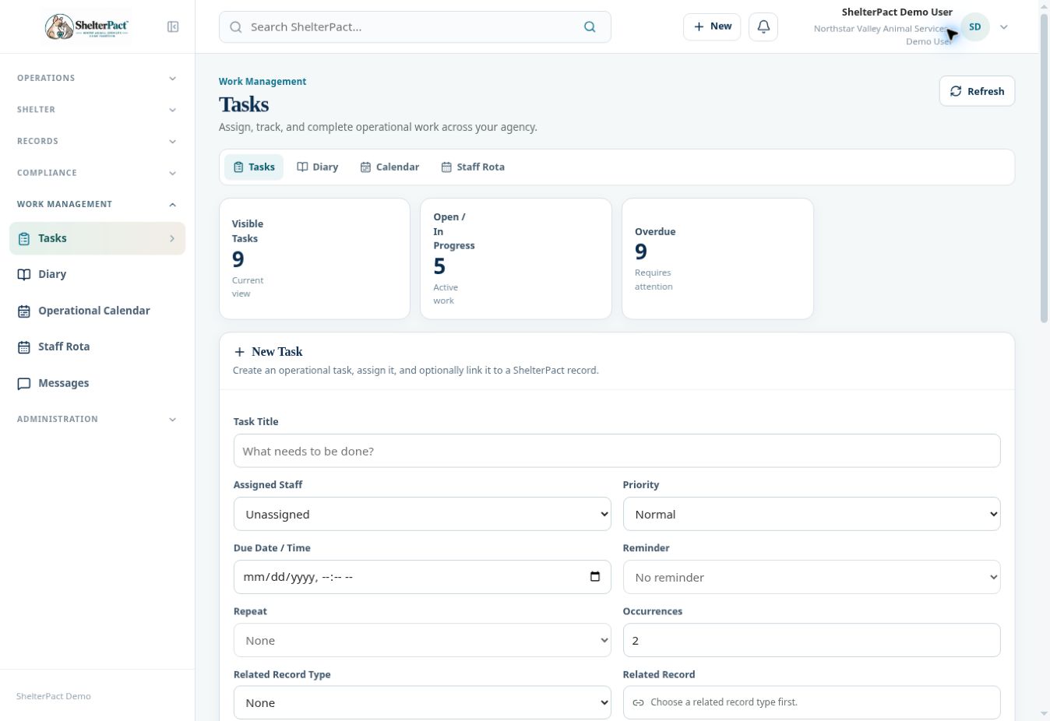This screenshot has height=721, width=1050.
Task: Click the Search ShelterPact field
Action: [x=415, y=26]
